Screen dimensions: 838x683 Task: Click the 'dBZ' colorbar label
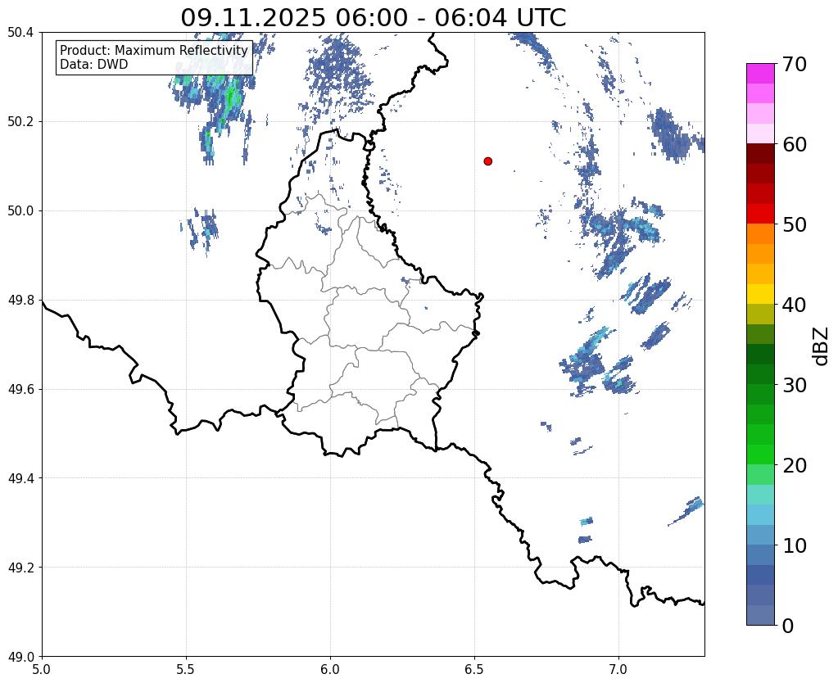click(822, 346)
